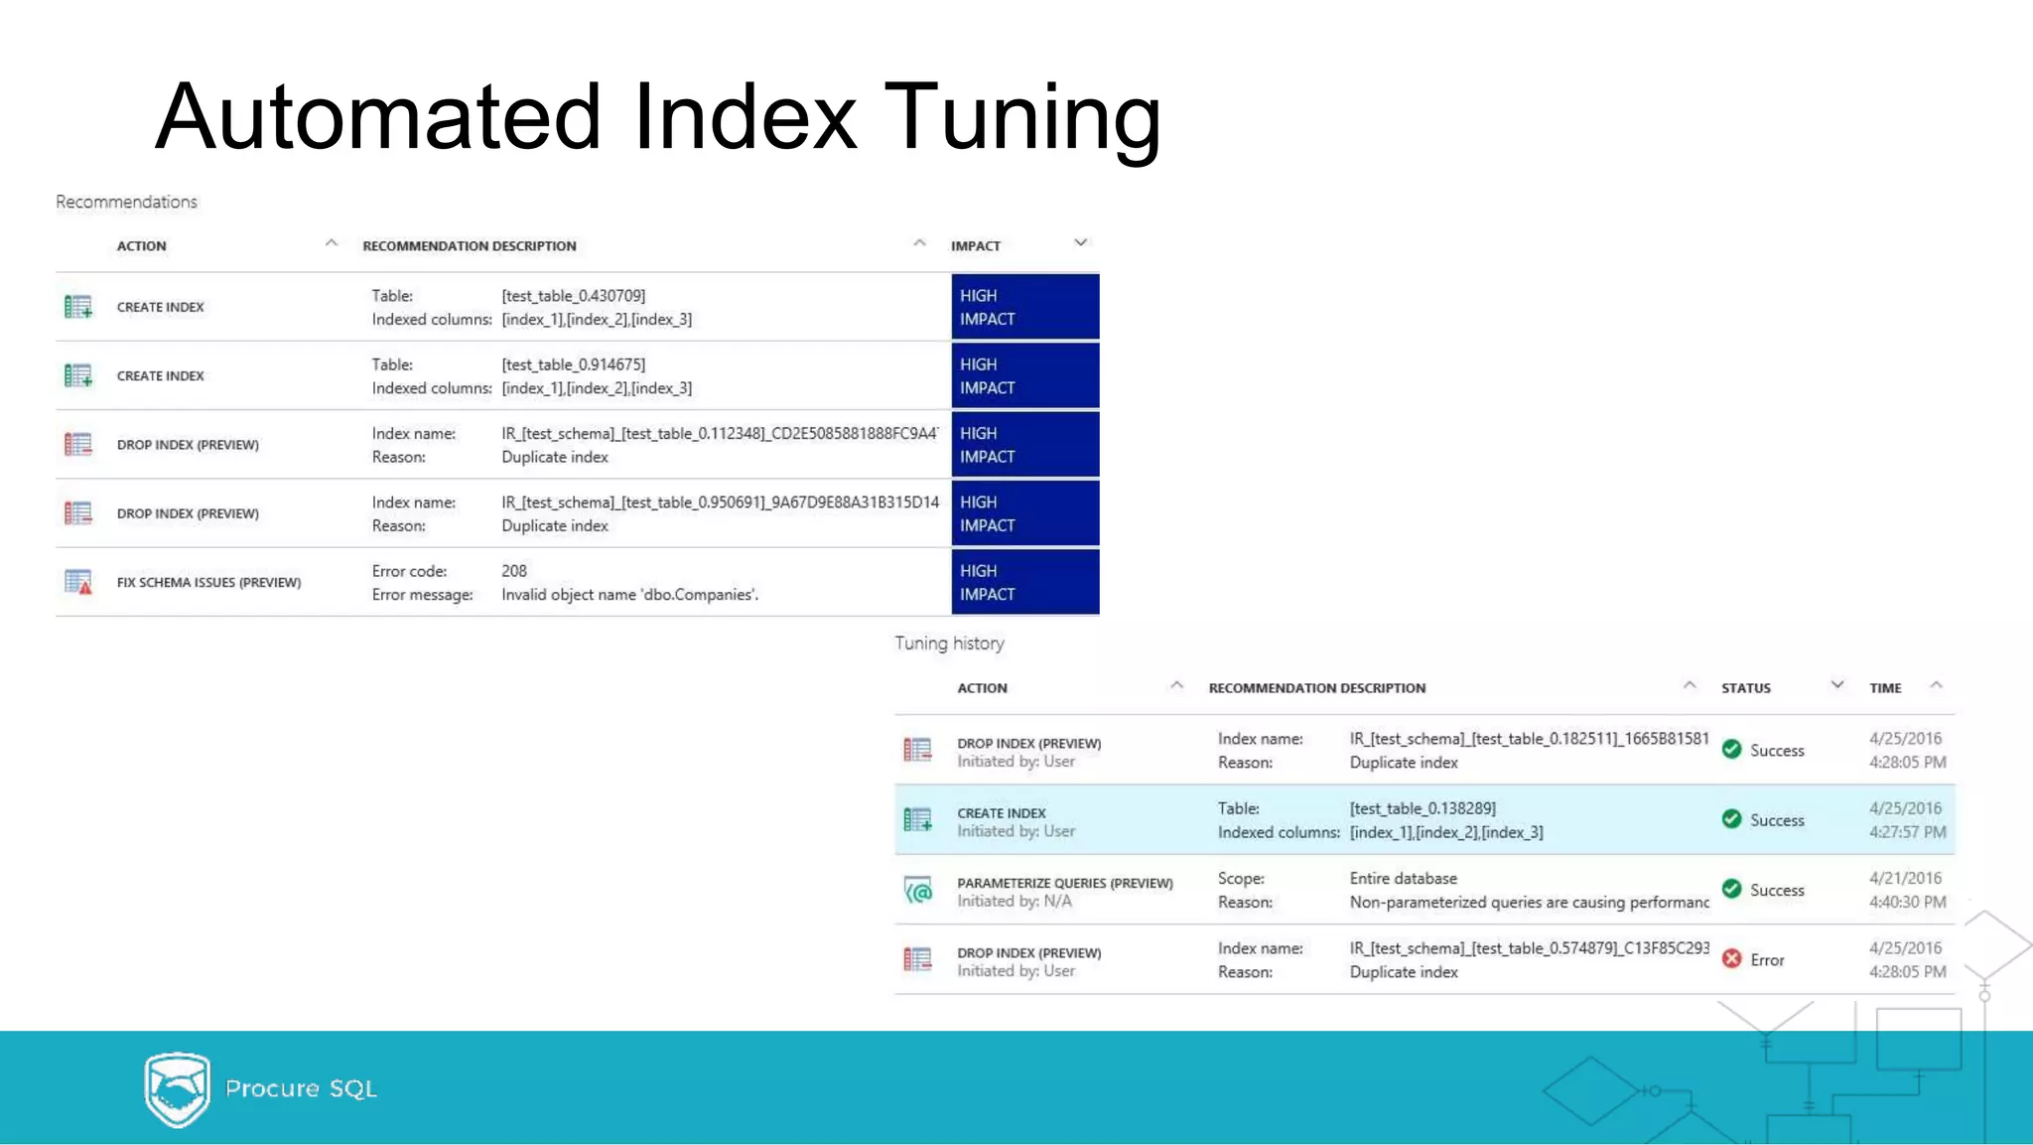This screenshot has width=2033, height=1145.
Task: Click the create index icon for test_table_0.430709
Action: (x=78, y=307)
